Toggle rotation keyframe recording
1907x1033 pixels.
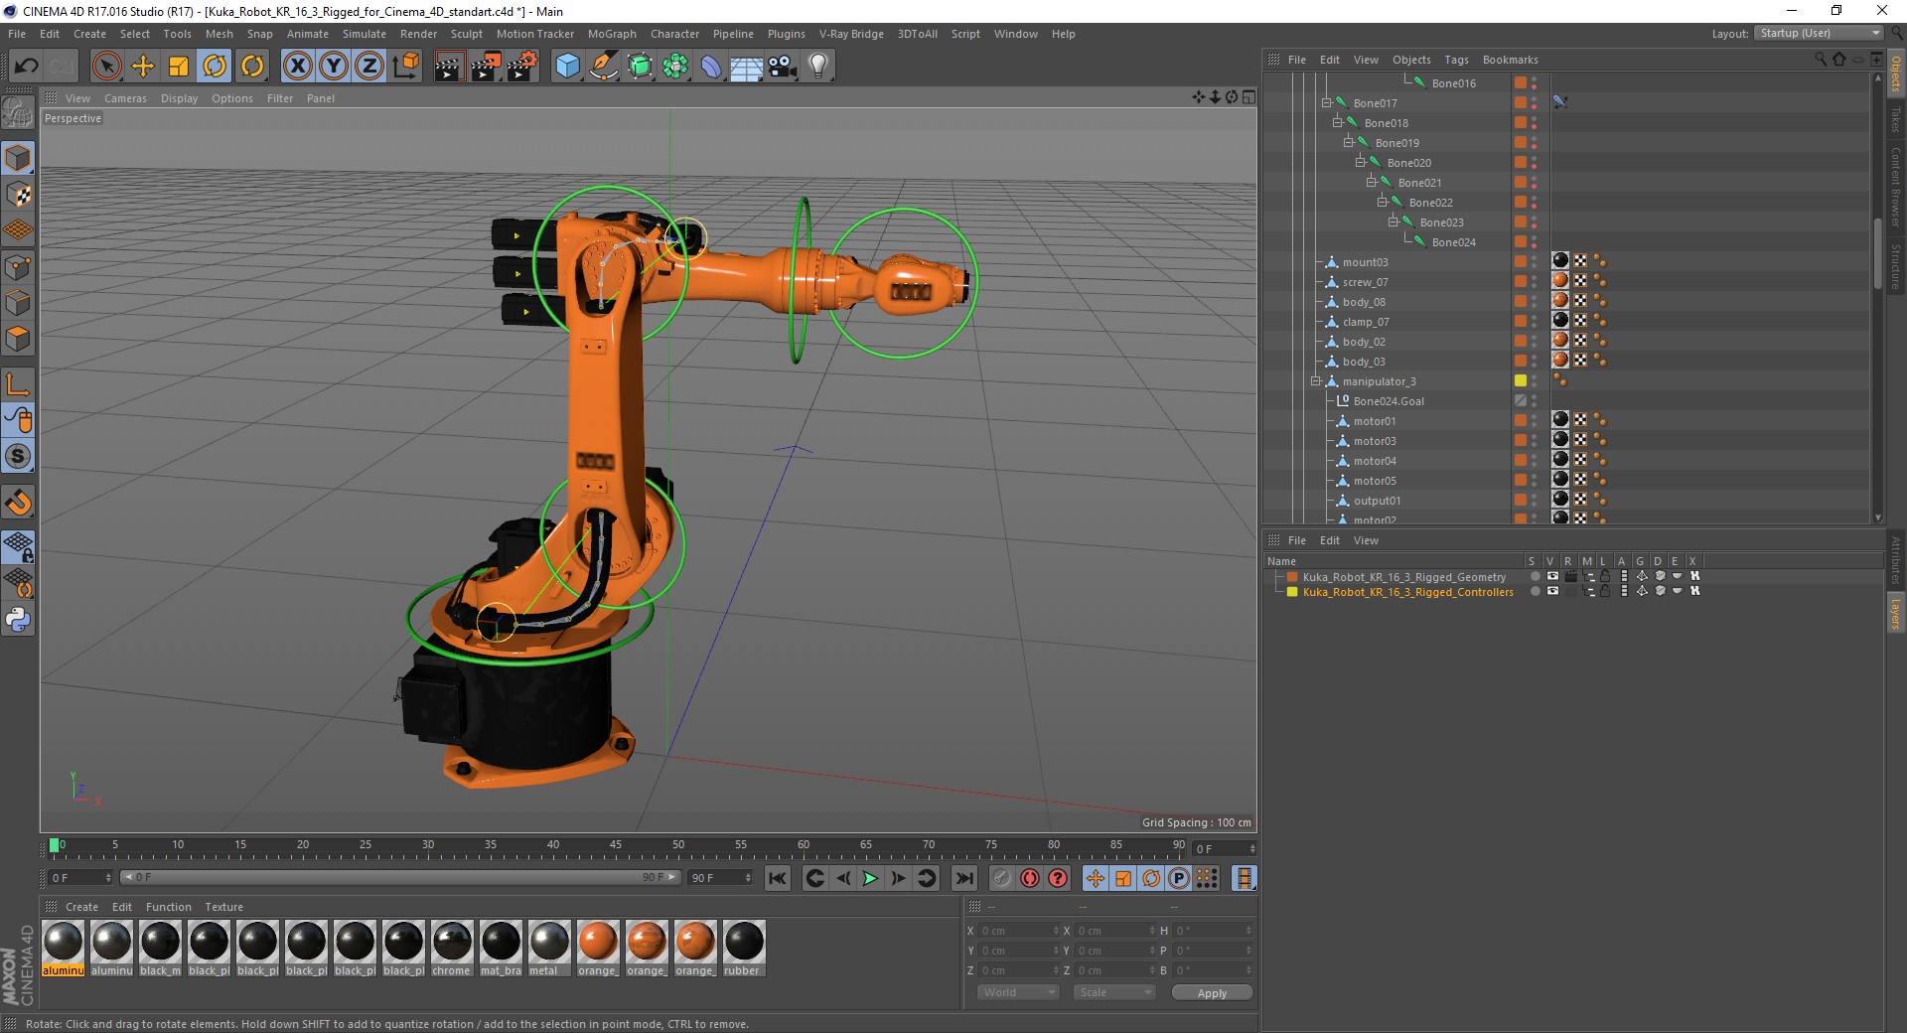coord(1151,878)
